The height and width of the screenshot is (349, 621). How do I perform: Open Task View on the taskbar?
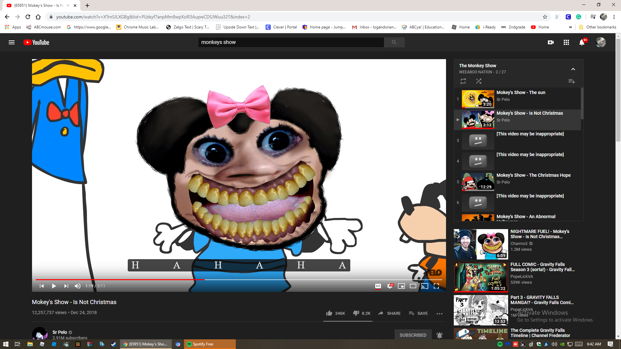coord(17,344)
